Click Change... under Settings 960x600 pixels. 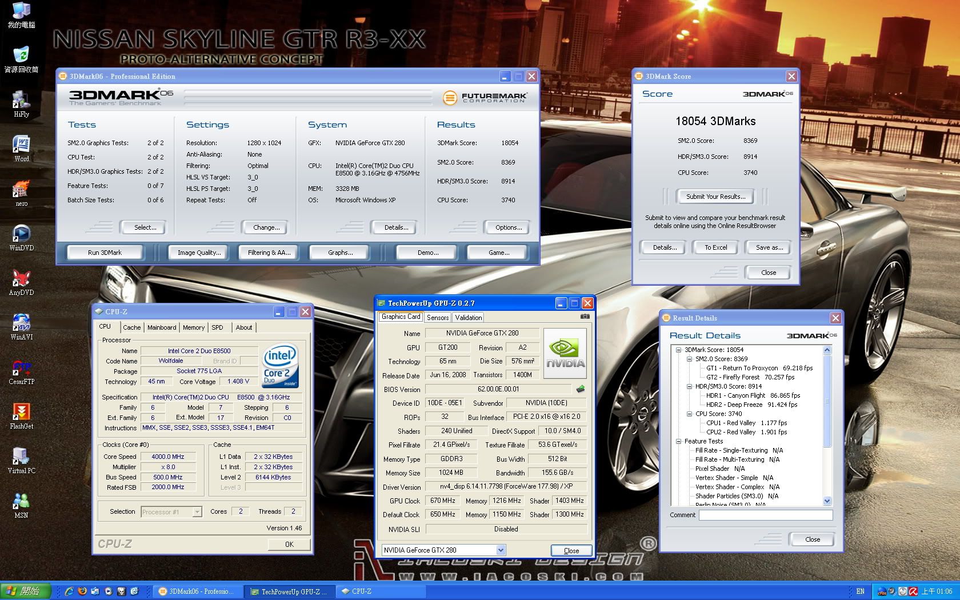[x=266, y=227]
